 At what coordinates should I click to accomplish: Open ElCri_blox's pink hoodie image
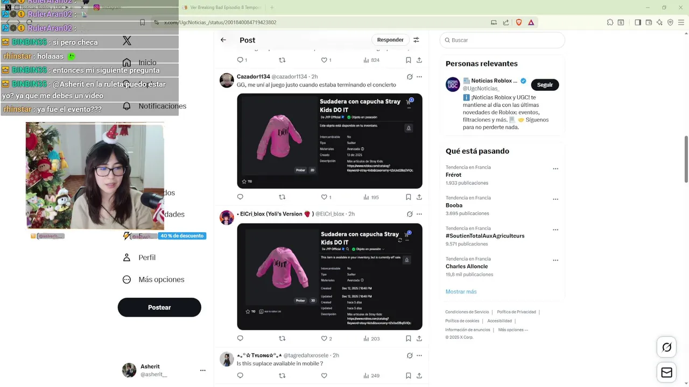click(329, 277)
